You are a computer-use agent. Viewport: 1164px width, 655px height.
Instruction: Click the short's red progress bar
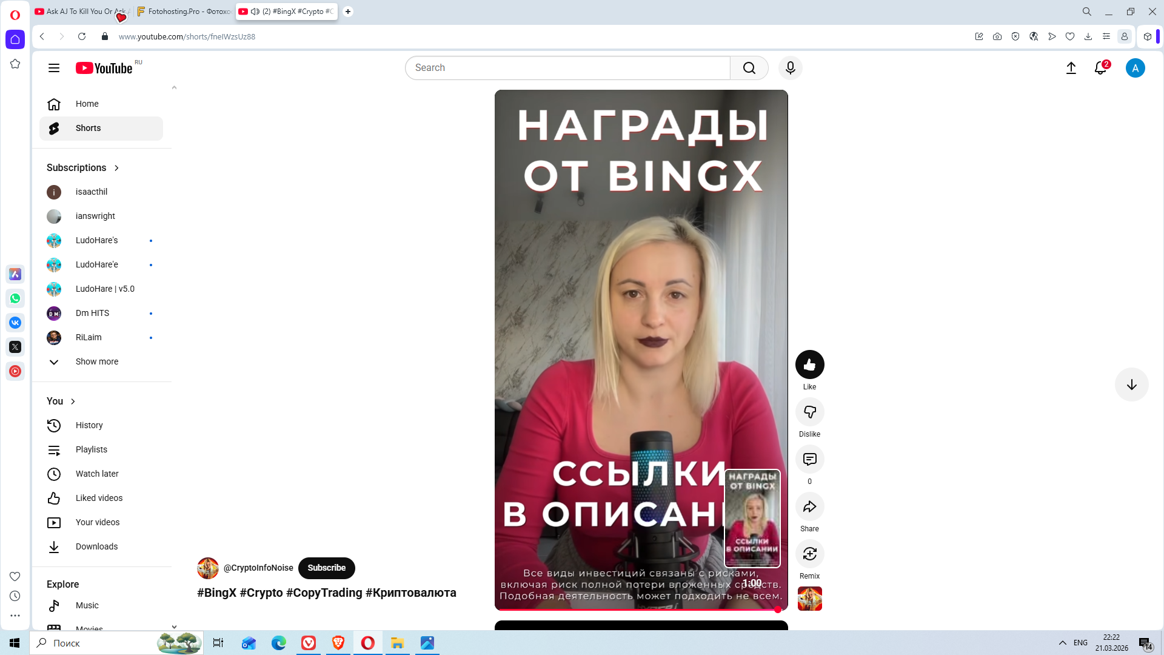(x=637, y=610)
